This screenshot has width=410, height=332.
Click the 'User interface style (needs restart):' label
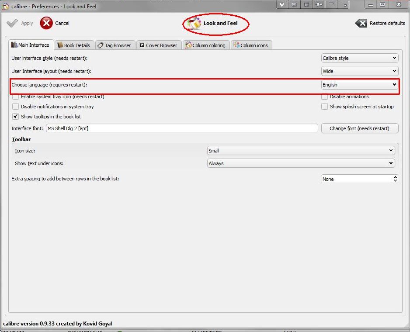(49, 58)
